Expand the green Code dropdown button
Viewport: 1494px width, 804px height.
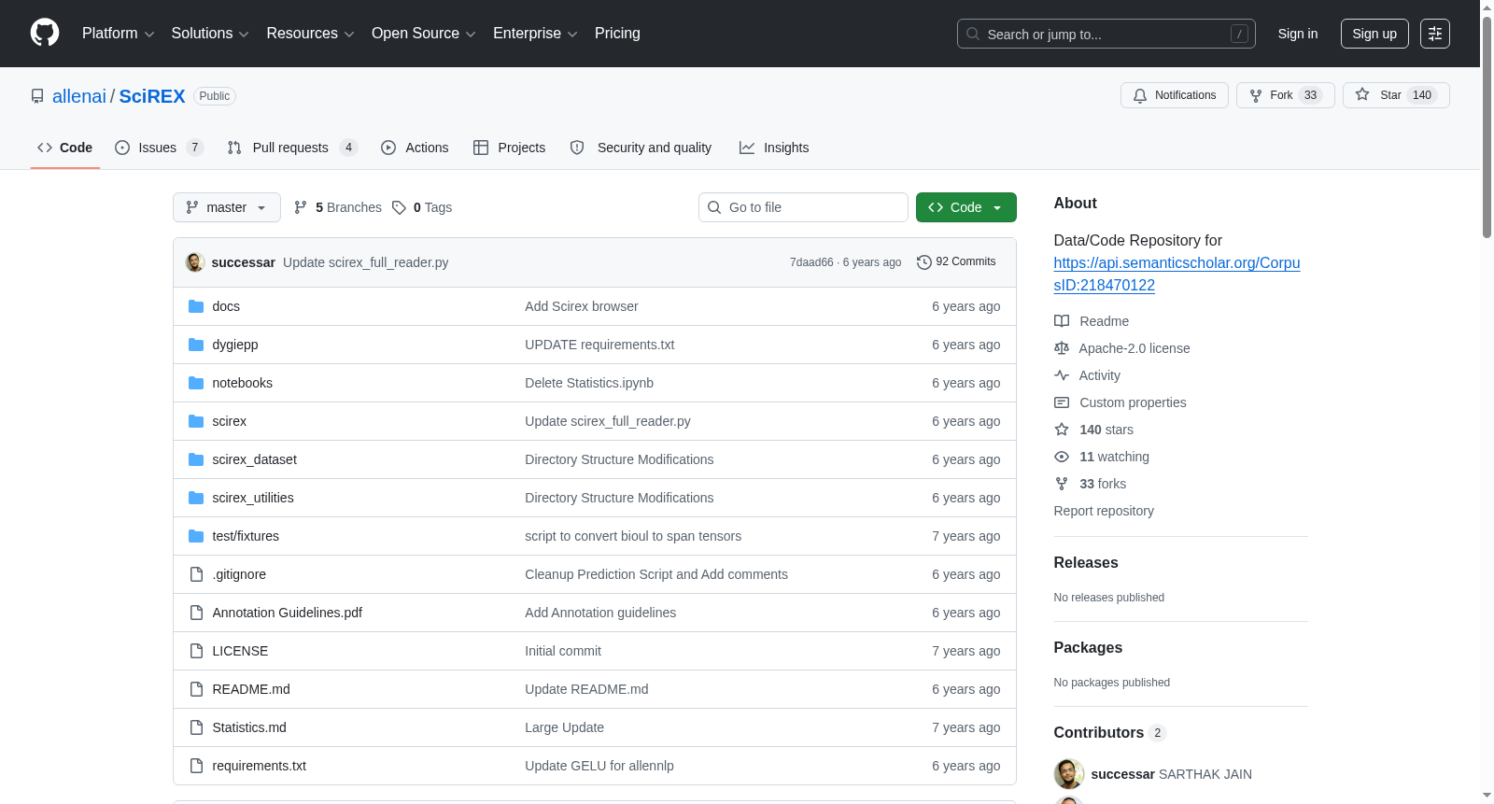pos(966,207)
